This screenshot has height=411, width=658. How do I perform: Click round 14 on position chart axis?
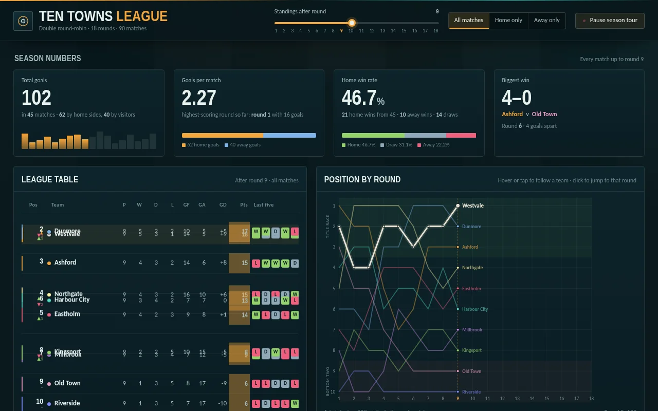[x=532, y=399]
